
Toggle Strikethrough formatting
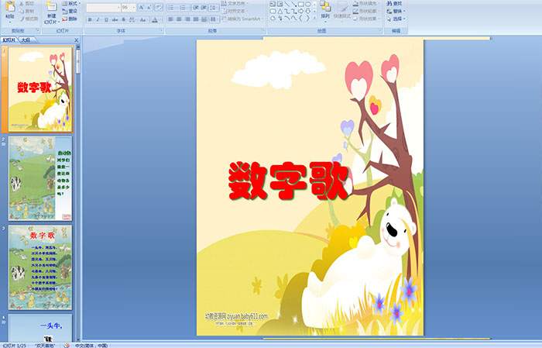(115, 19)
